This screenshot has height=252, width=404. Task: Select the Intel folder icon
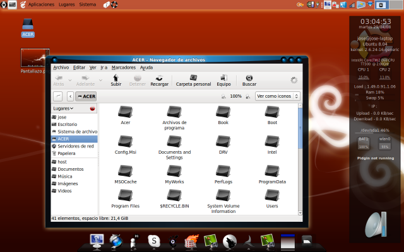click(272, 141)
